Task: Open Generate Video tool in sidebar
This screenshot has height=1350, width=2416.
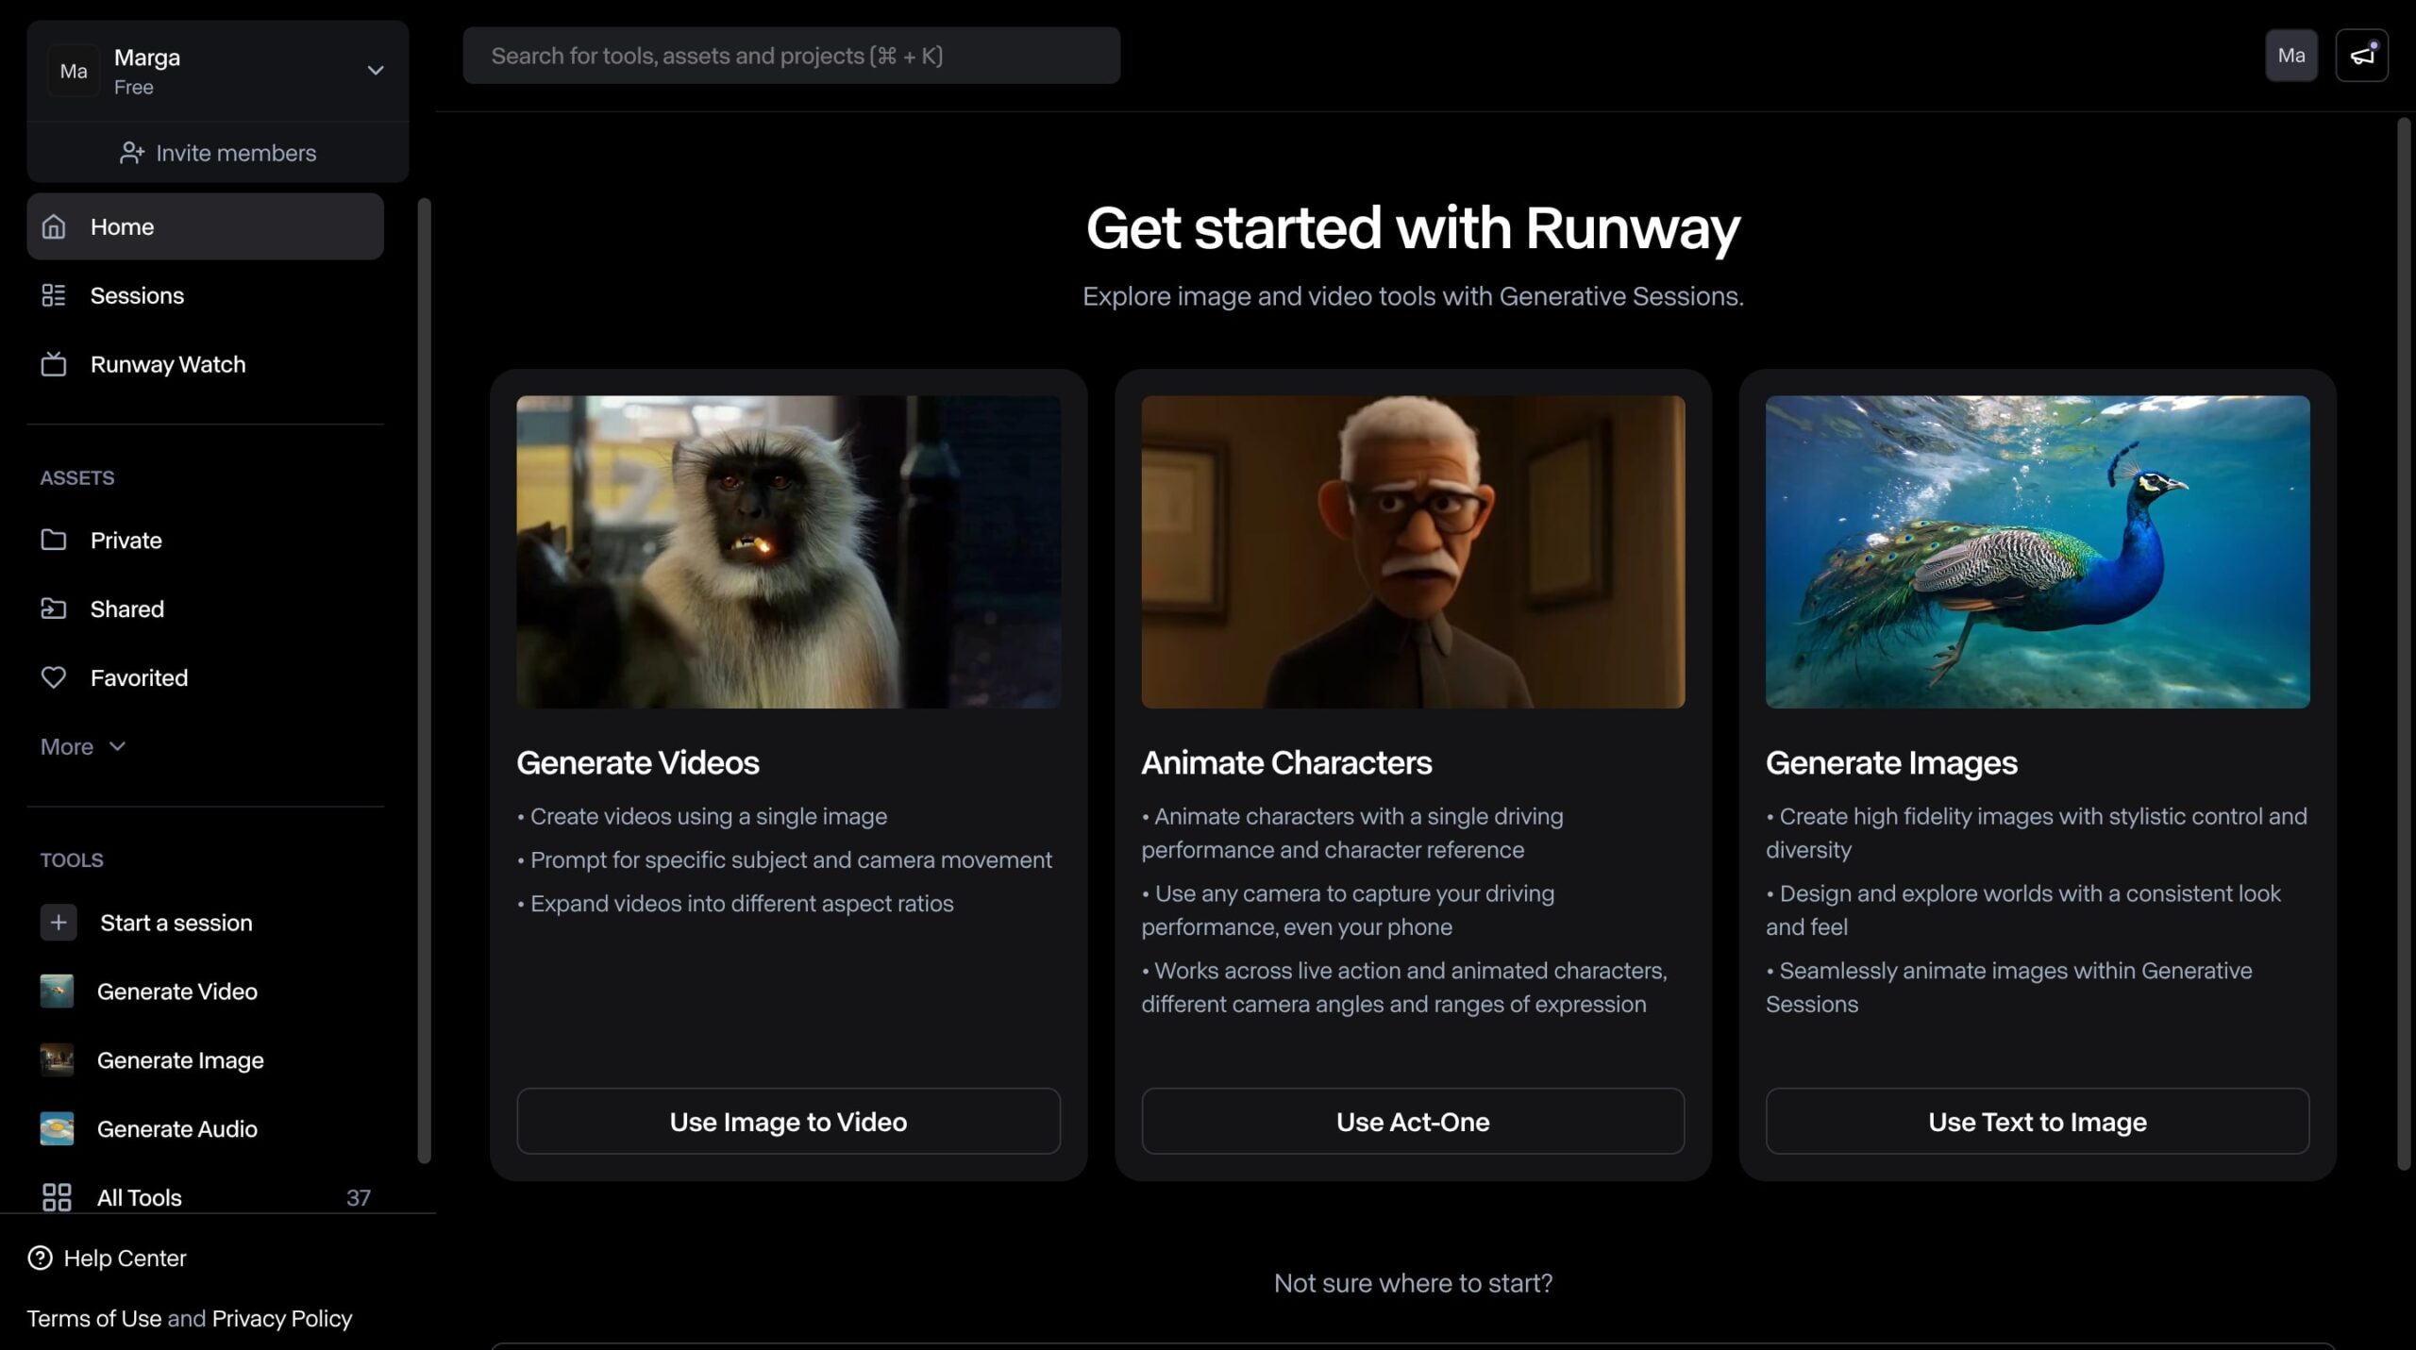Action: pyautogui.click(x=176, y=992)
